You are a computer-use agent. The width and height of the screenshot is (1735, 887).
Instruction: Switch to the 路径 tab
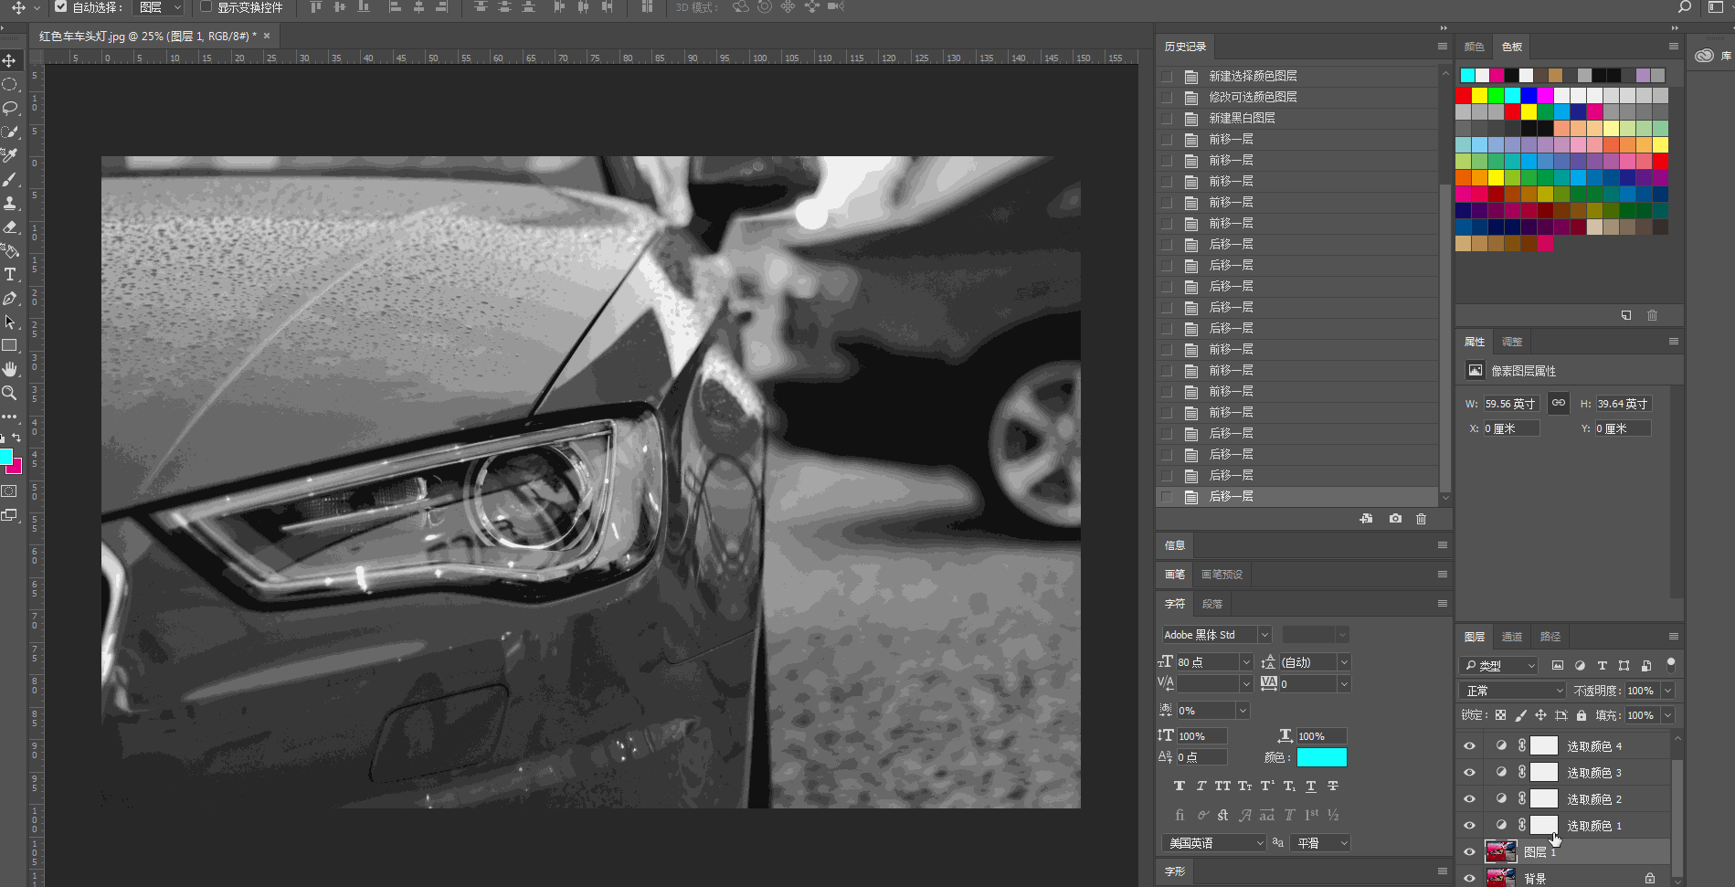point(1550,637)
